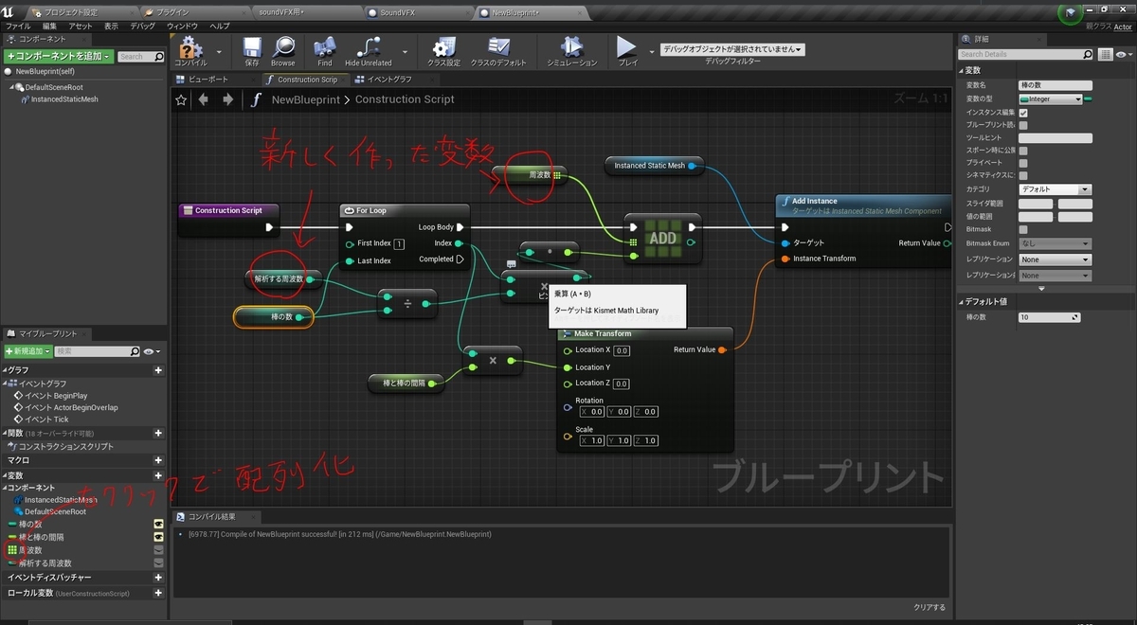Click the 変数名 field containing 棒の数
The height and width of the screenshot is (625, 1137).
click(x=1055, y=85)
